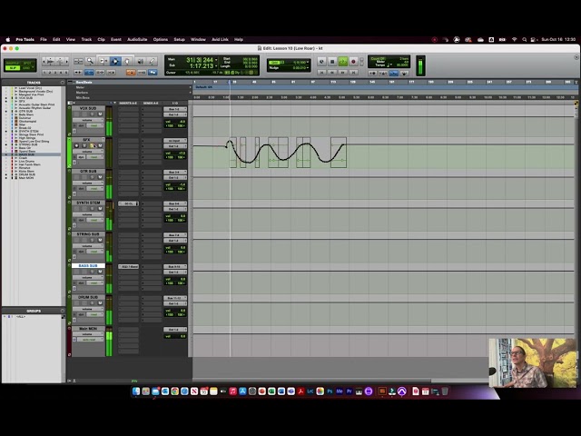Open the Tracks list popup menu
This screenshot has width=581, height=436.
tap(63, 83)
